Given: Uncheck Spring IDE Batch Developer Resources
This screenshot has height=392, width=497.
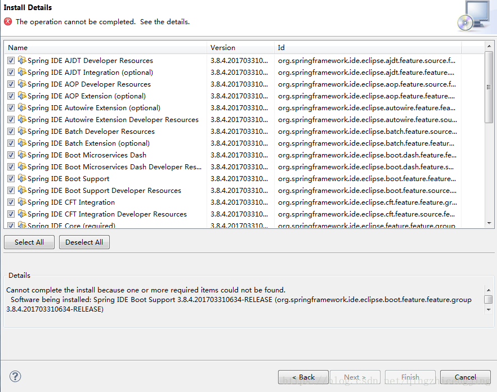Looking at the screenshot, I should pos(11,132).
